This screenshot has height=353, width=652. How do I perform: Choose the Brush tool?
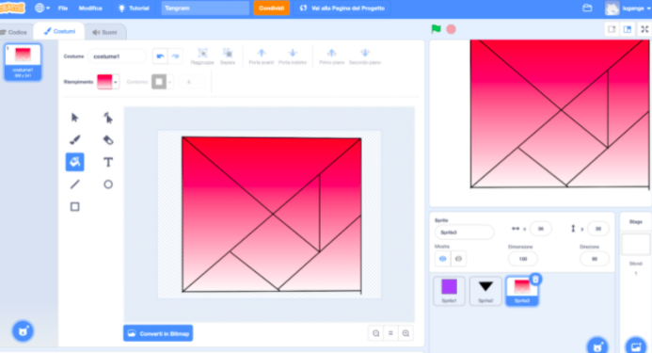[75, 140]
